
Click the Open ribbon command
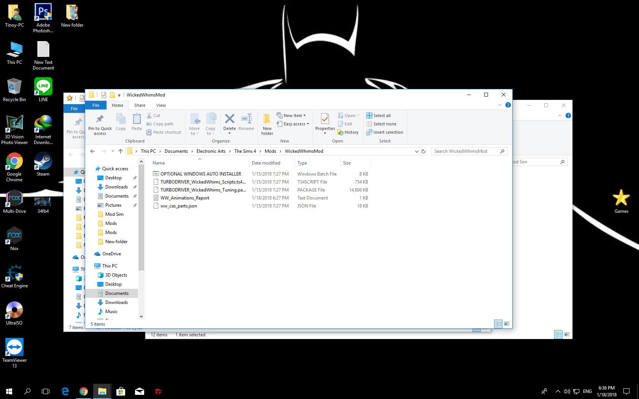tap(348, 116)
